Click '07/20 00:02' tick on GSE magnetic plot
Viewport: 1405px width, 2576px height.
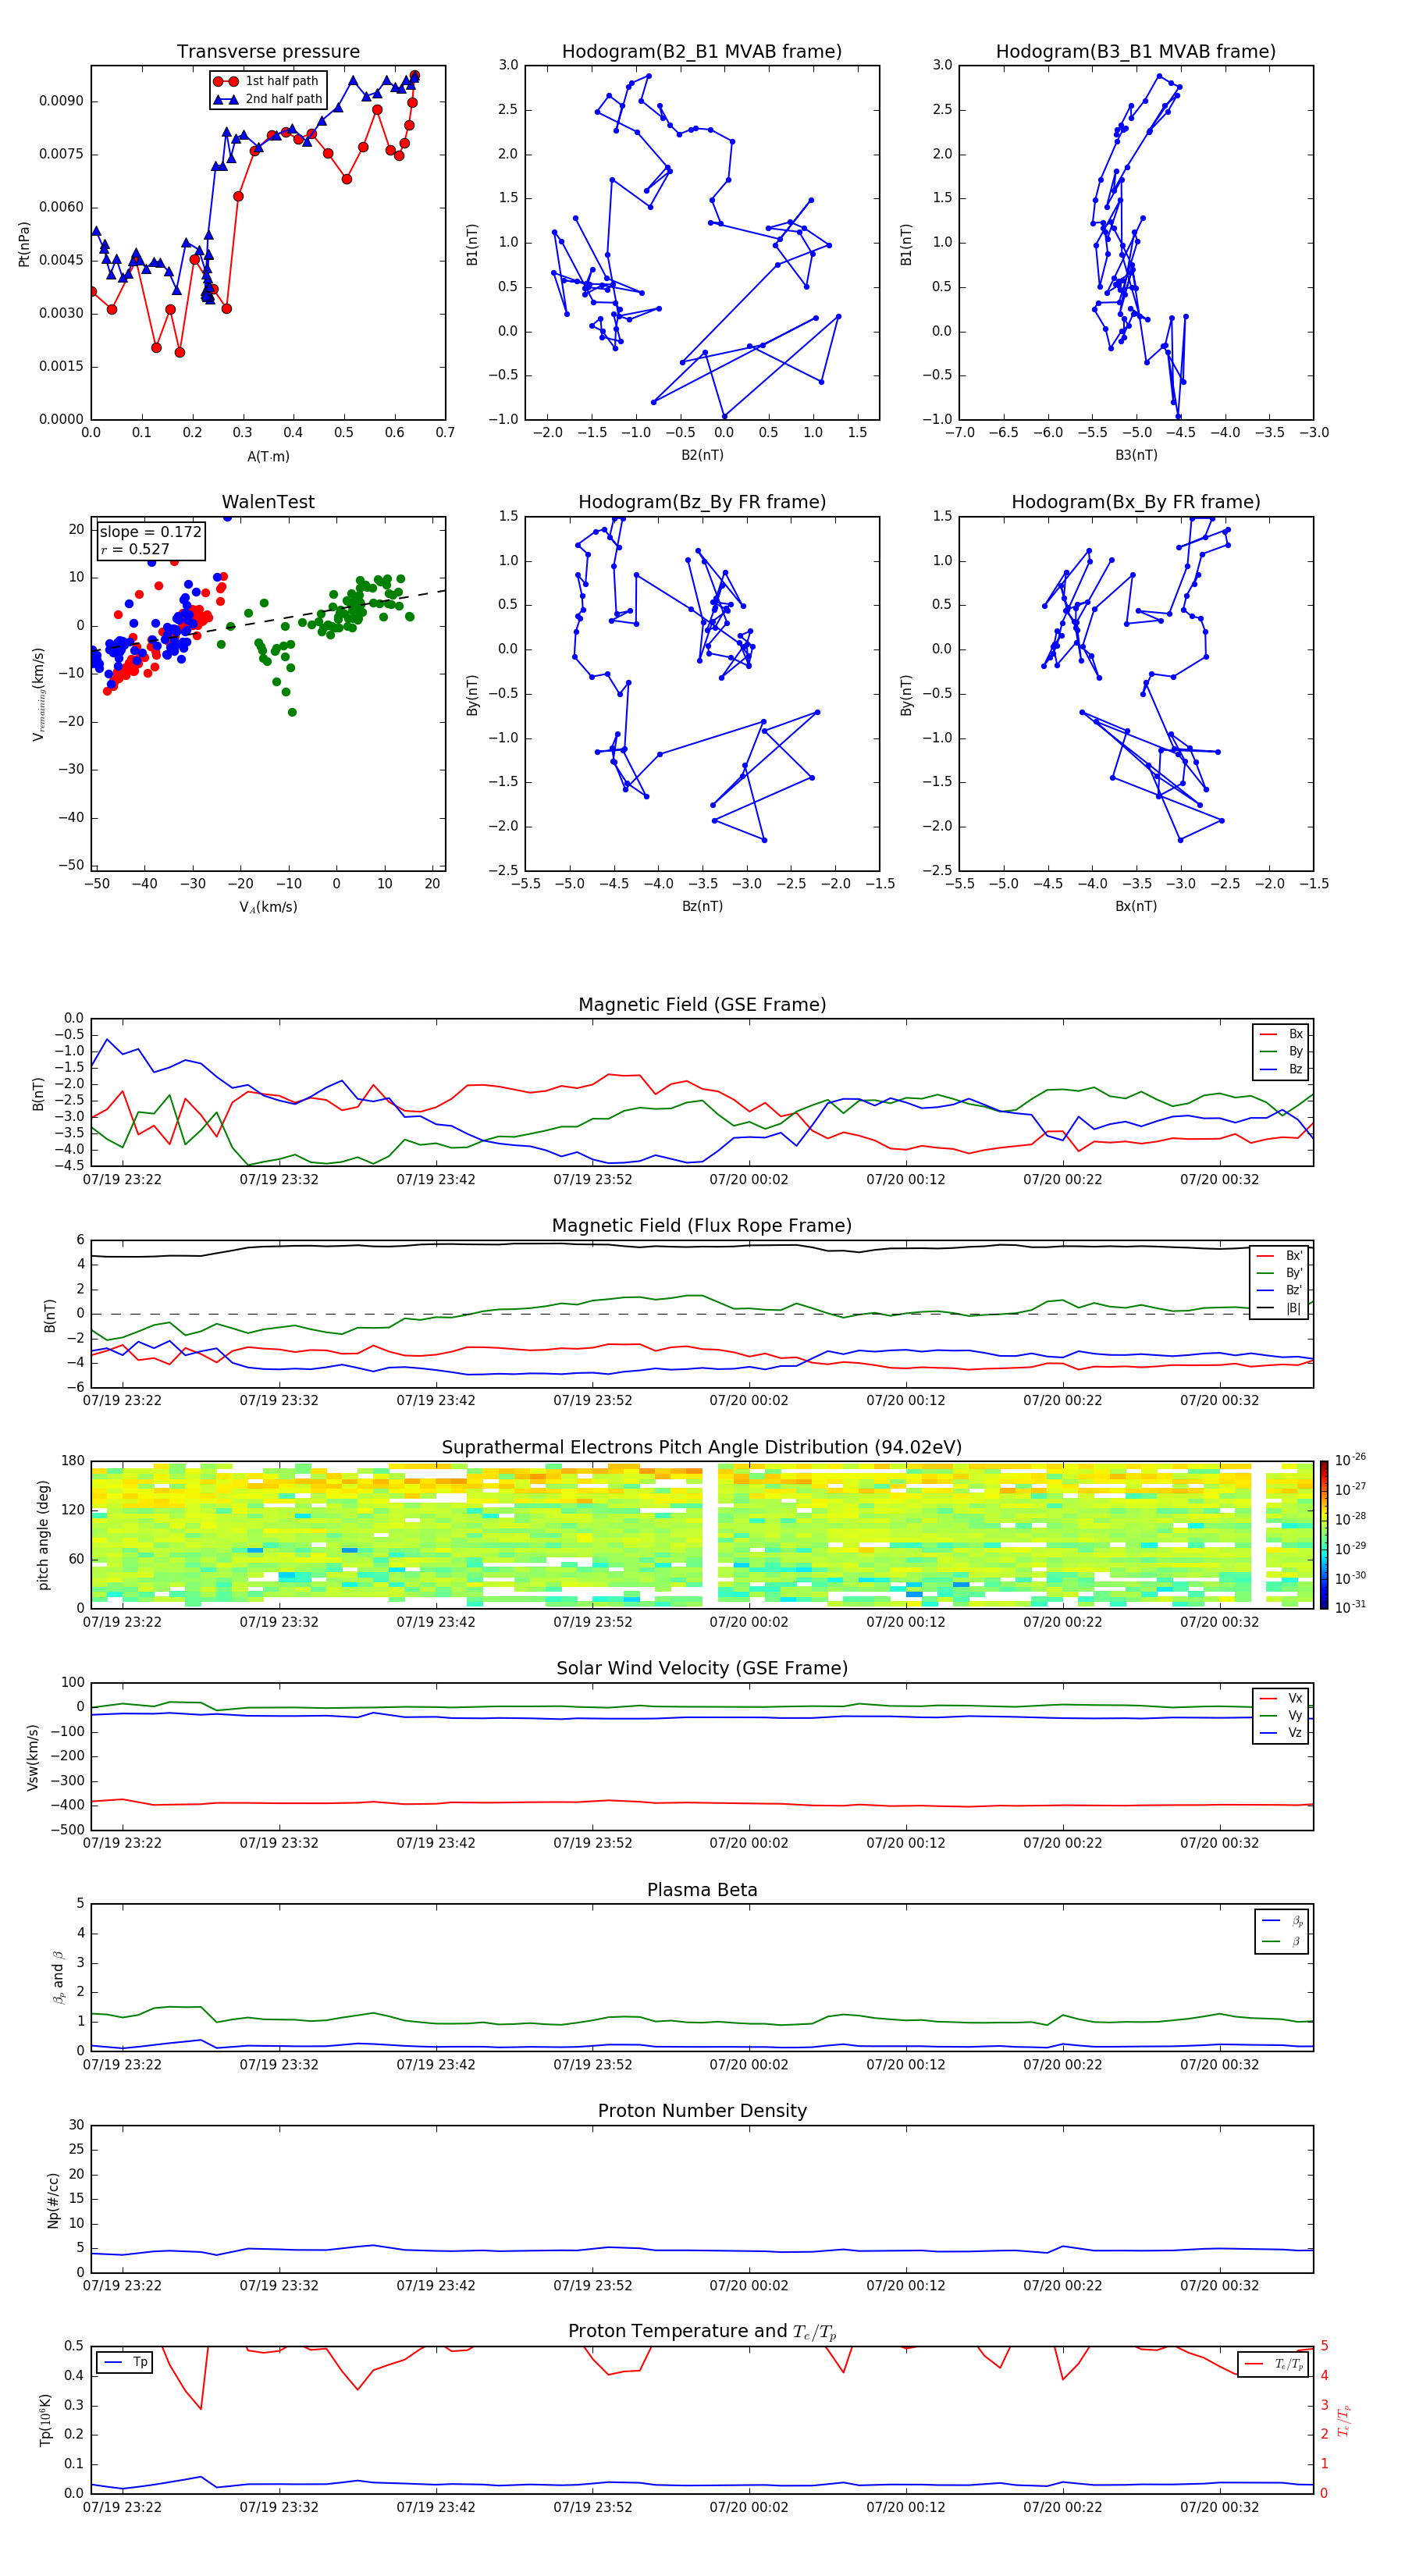coord(749,1180)
